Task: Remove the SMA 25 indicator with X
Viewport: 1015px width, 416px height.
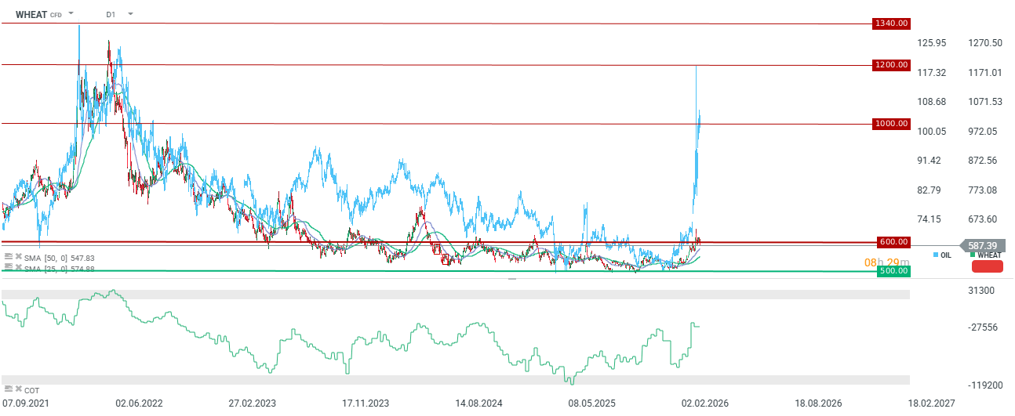Action: (x=18, y=268)
